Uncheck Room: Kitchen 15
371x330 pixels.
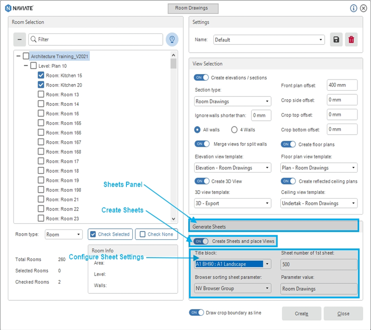click(41, 75)
